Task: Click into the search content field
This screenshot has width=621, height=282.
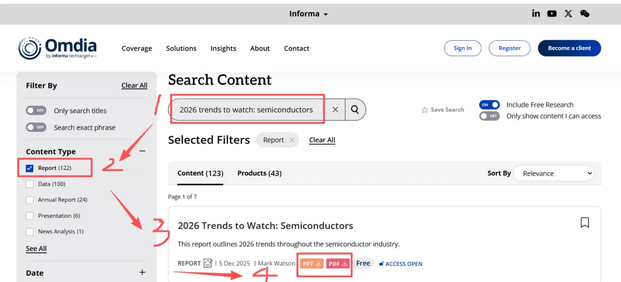Action: [x=246, y=109]
